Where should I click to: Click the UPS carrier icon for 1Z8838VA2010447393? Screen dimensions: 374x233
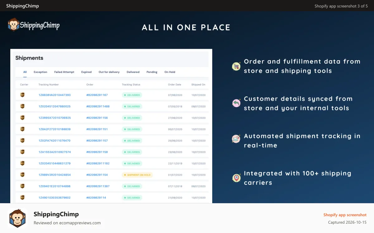pos(22,95)
